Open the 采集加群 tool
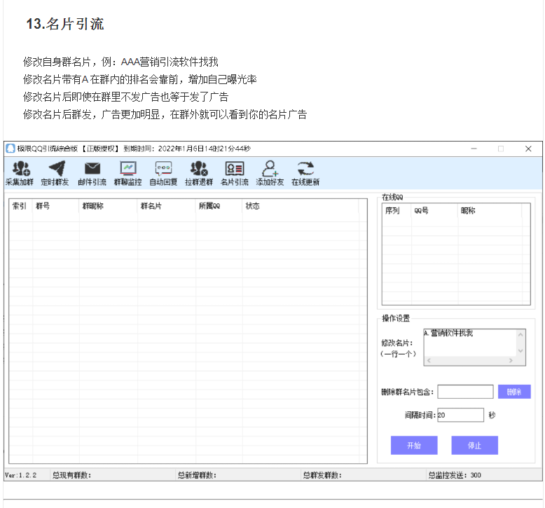The image size is (545, 508). coord(20,173)
